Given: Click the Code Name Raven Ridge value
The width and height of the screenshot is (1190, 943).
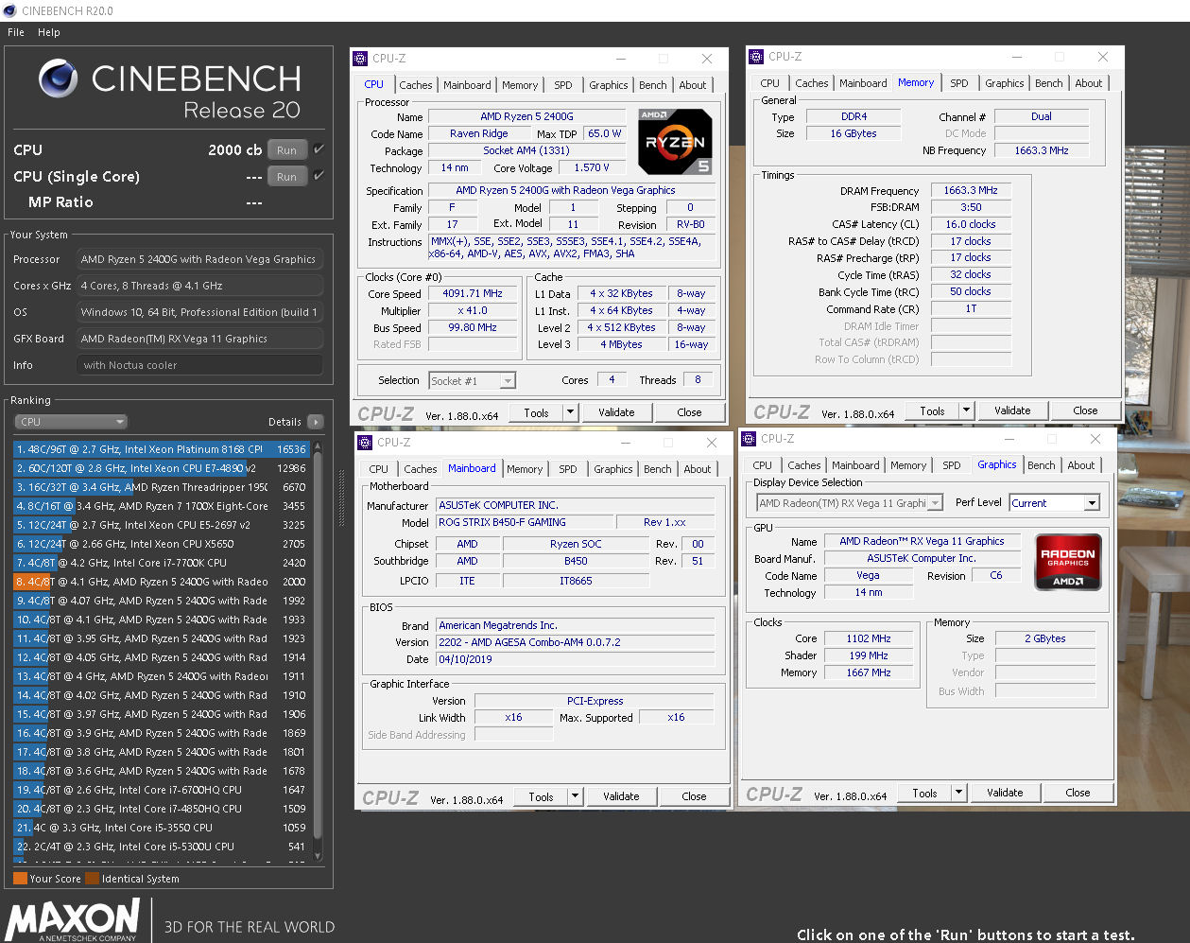Looking at the screenshot, I should 478,133.
